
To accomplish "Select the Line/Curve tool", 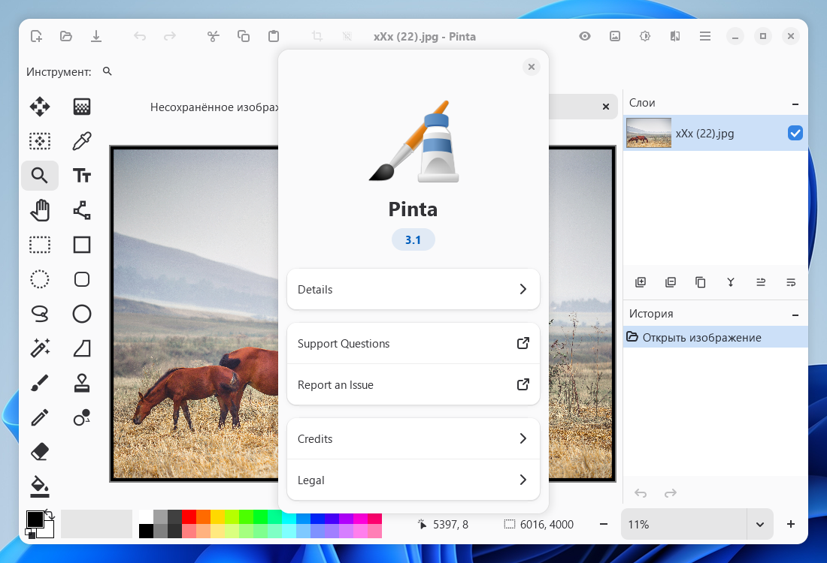I will point(82,210).
